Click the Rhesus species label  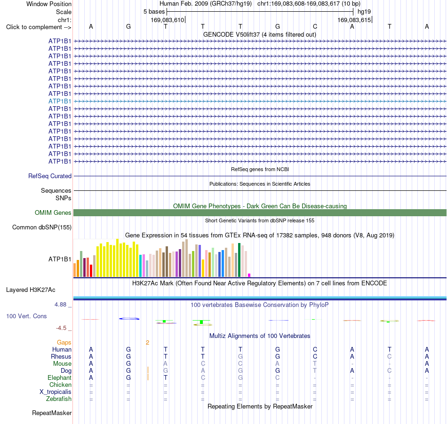pos(61,356)
